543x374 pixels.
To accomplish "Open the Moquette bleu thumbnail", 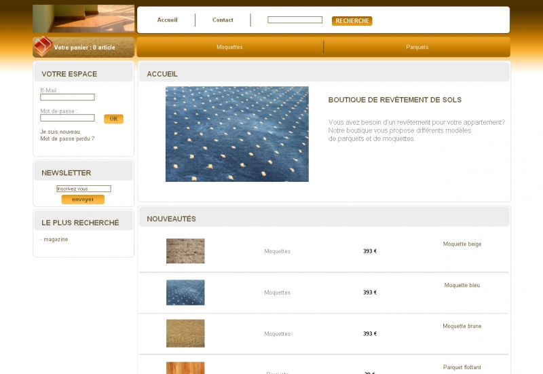I will (x=185, y=293).
